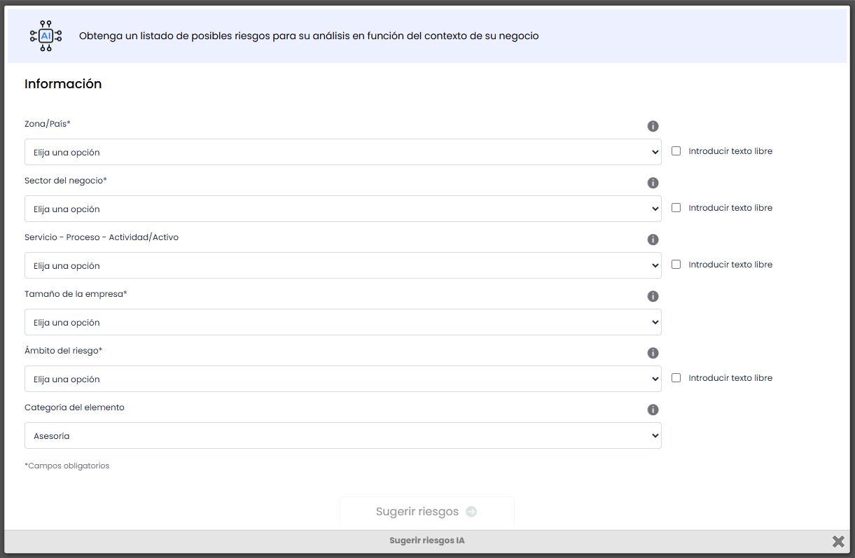Expand the Ámbito del riesgo dropdown
855x558 pixels.
click(342, 379)
